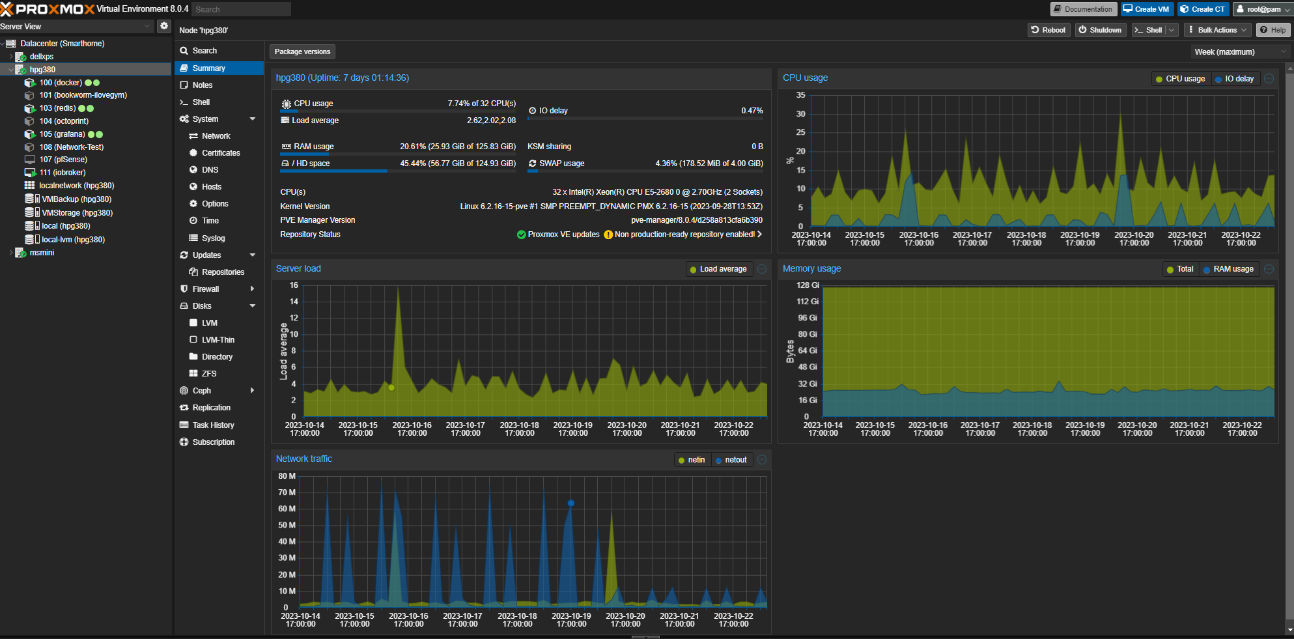Open DNS via its globe icon
The height and width of the screenshot is (639, 1294).
[193, 170]
